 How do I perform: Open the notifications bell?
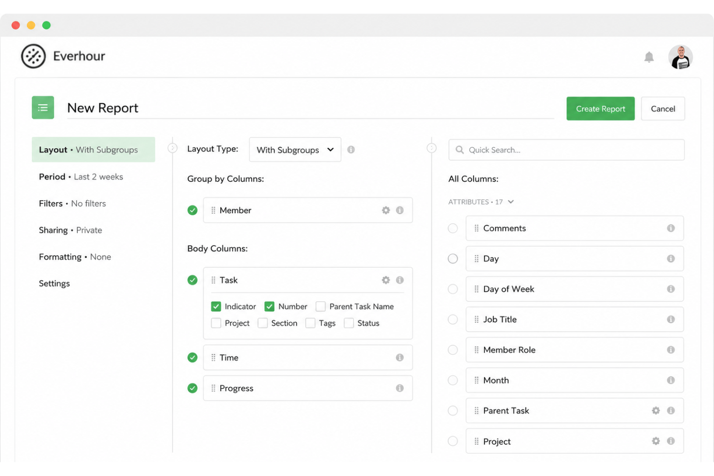[649, 57]
